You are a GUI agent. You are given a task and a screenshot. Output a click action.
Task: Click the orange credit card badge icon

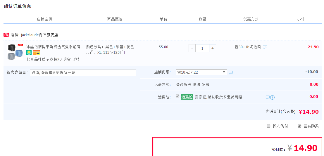click(x=37, y=53)
